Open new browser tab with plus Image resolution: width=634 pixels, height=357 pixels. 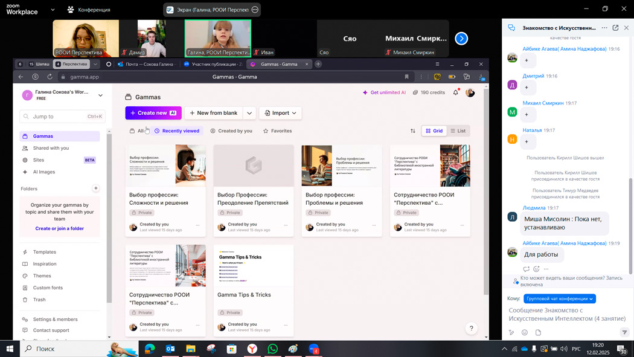(318, 64)
